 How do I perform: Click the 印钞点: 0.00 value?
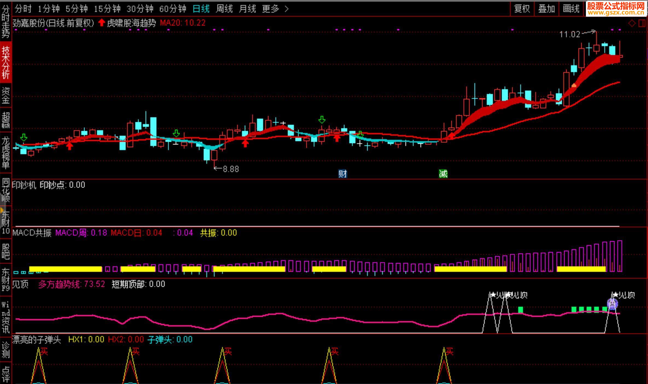click(x=62, y=185)
